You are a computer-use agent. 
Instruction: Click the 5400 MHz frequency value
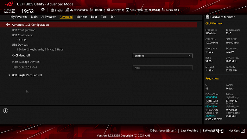click(211, 34)
